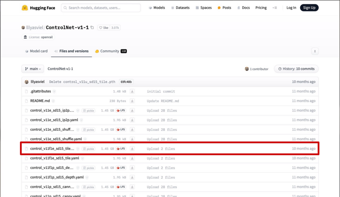Open control_v11f1e_sd15_tile.yaml file
Screen dimensions: 340x197
click(x=55, y=158)
